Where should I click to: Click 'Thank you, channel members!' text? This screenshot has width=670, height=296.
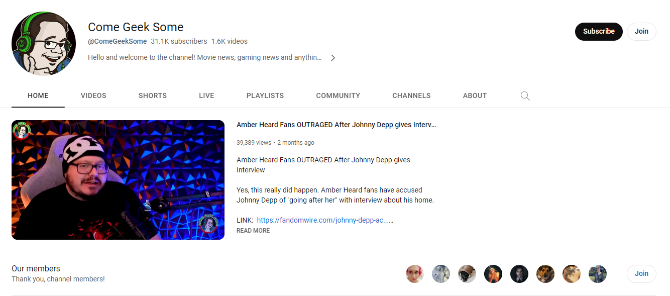[58, 279]
